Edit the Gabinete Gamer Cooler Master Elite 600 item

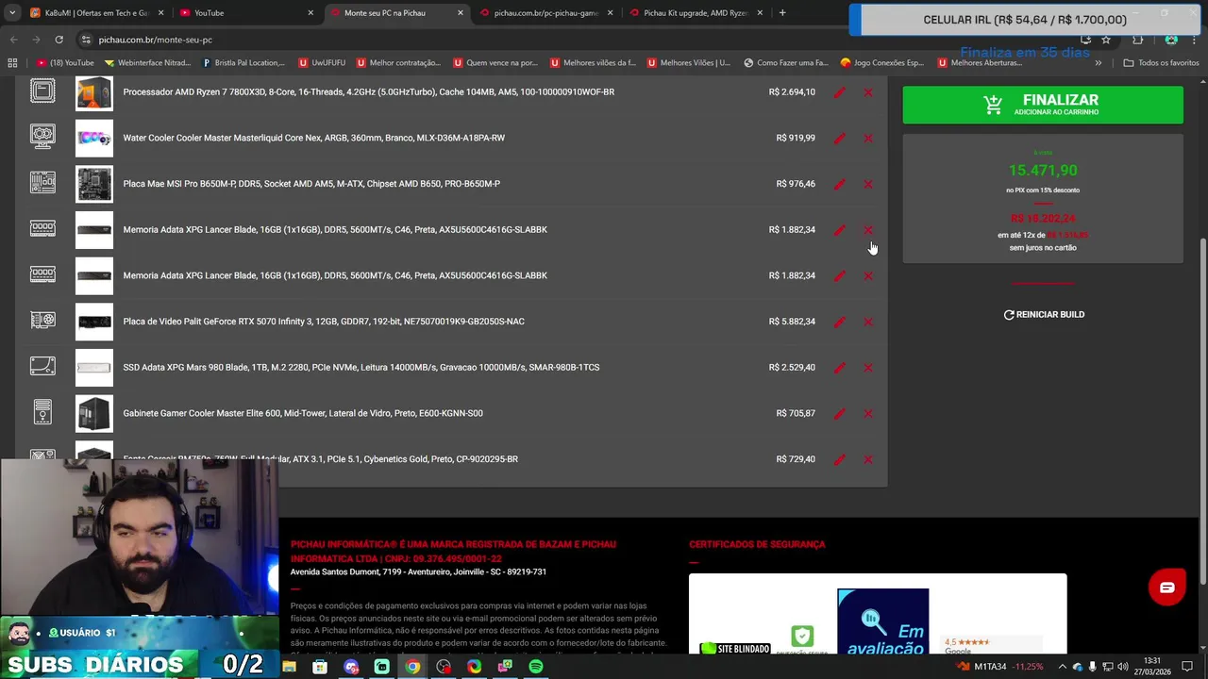tap(839, 413)
